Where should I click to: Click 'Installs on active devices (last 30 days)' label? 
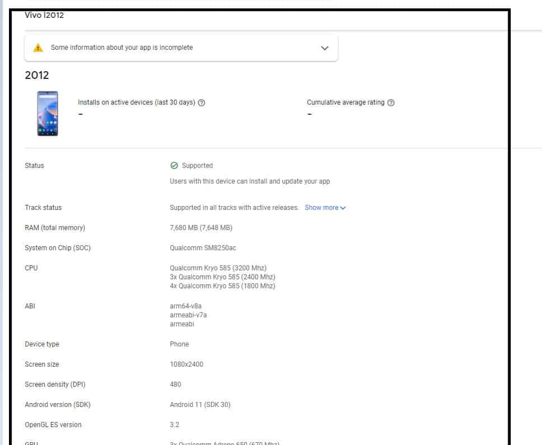pos(137,103)
